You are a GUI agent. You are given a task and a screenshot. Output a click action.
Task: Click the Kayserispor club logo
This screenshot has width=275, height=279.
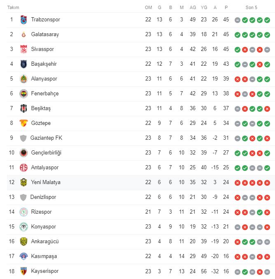23,271
